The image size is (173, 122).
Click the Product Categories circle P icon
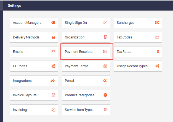[x=105, y=95]
